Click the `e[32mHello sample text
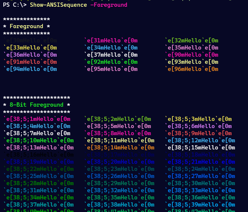The image size is (248, 212). coord(192,41)
